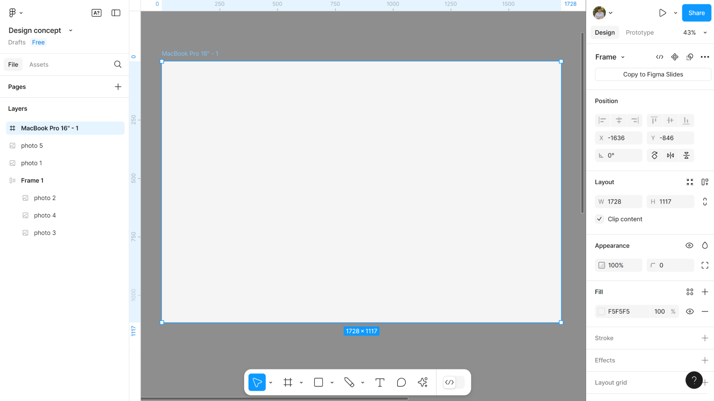Open the Frame type dropdown
The width and height of the screenshot is (714, 401).
click(610, 57)
